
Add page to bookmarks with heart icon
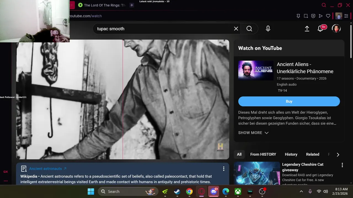click(328, 16)
